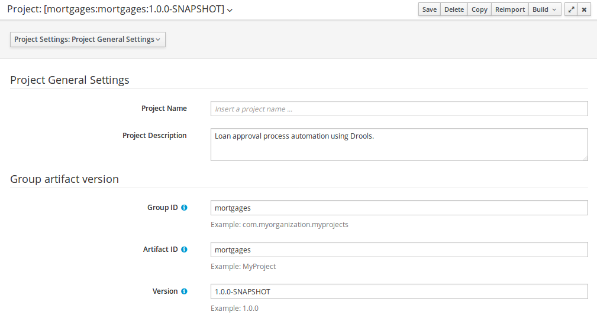Click the Project Name label
The height and width of the screenshot is (315, 597).
click(164, 109)
